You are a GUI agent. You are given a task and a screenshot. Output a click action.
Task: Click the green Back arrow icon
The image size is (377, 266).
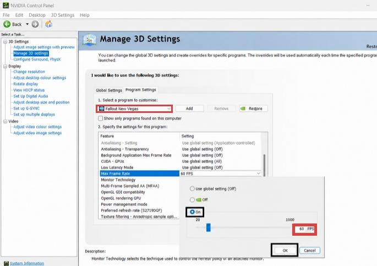7,24
